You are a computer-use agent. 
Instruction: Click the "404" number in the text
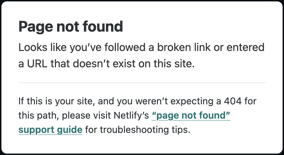[233, 101]
